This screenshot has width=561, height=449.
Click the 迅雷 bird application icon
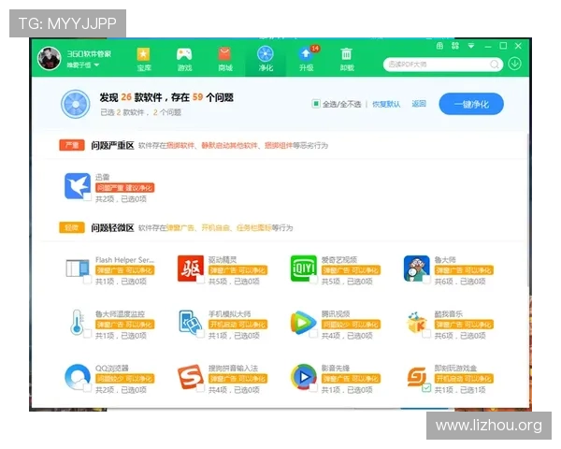click(78, 186)
